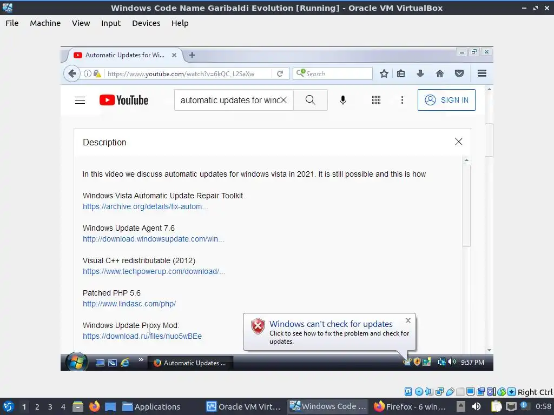
Task: Open the archive.org fix-autom link
Action: coord(145,206)
